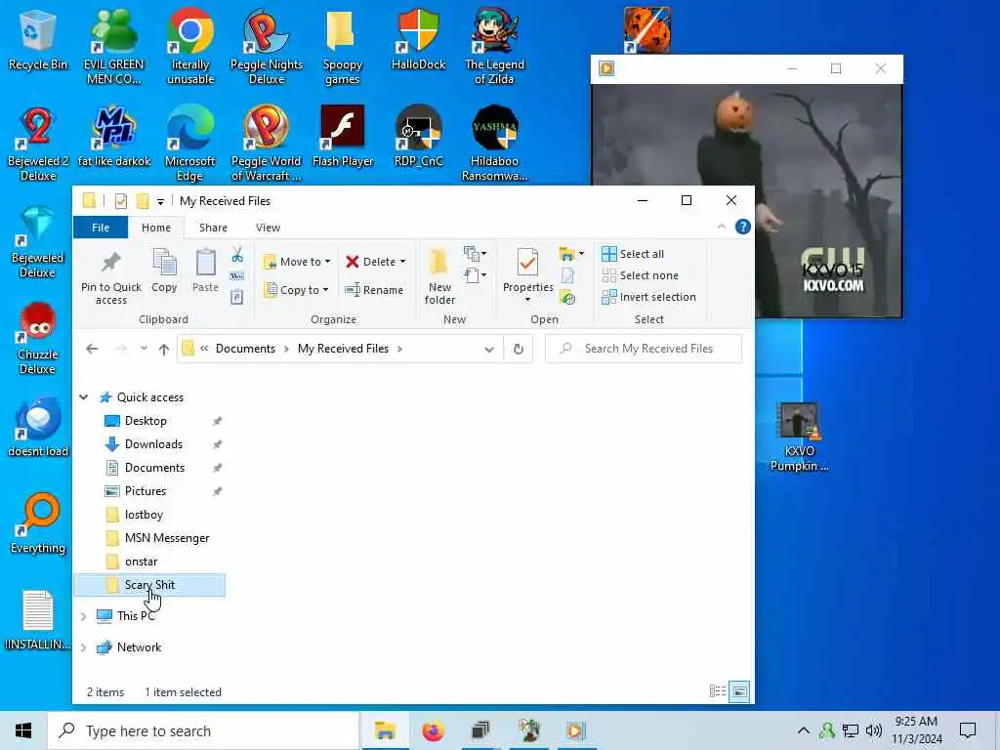This screenshot has height=750, width=1000.
Task: Select Downloads in Quick access
Action: click(x=153, y=444)
